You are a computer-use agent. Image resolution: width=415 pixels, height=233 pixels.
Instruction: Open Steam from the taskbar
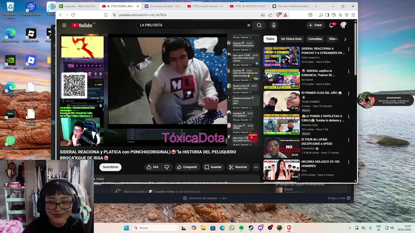[251, 228]
